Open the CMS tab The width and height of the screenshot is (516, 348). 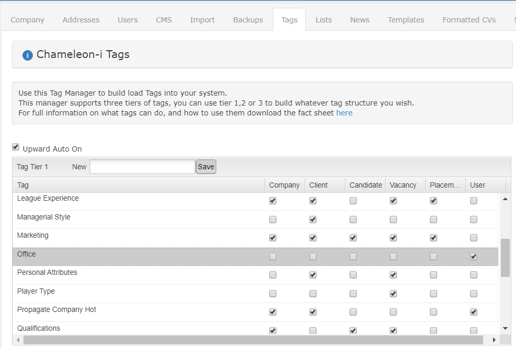[x=164, y=20]
